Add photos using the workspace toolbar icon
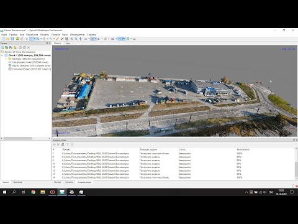The height and width of the screenshot is (224, 298). pyautogui.click(x=6, y=47)
